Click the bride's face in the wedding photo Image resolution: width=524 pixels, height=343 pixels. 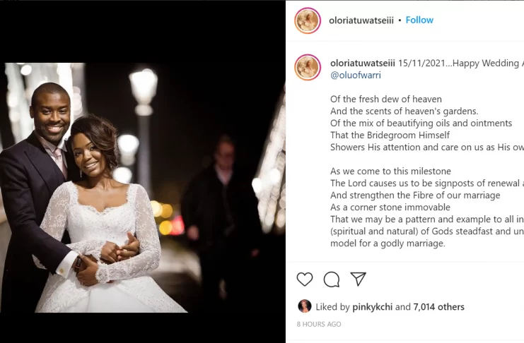coord(88,155)
